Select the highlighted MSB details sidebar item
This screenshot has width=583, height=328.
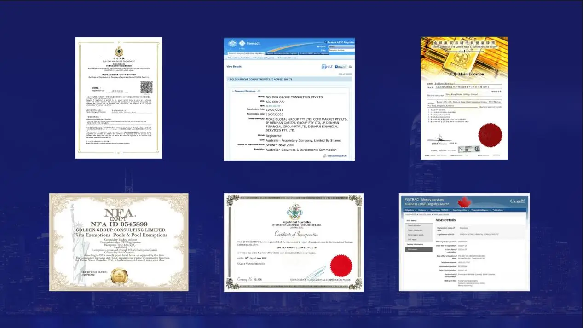tap(419, 249)
